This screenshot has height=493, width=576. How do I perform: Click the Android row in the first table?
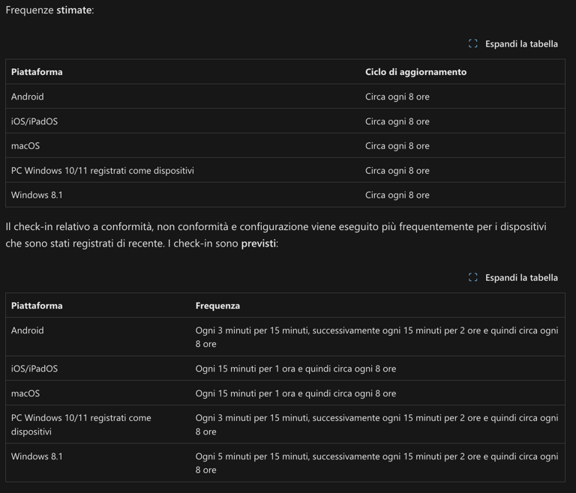pyautogui.click(x=285, y=97)
